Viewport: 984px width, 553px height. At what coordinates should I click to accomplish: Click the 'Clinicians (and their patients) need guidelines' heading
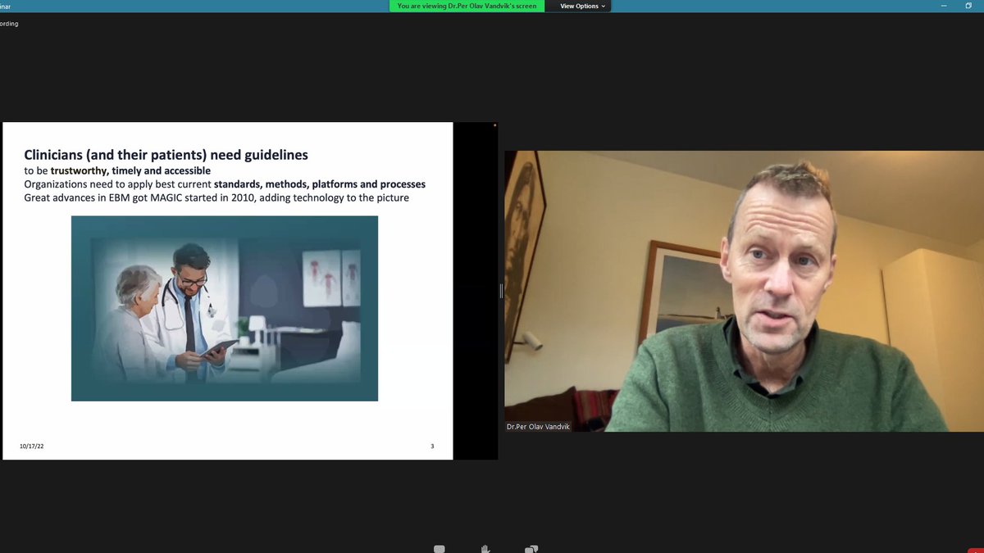click(x=166, y=155)
